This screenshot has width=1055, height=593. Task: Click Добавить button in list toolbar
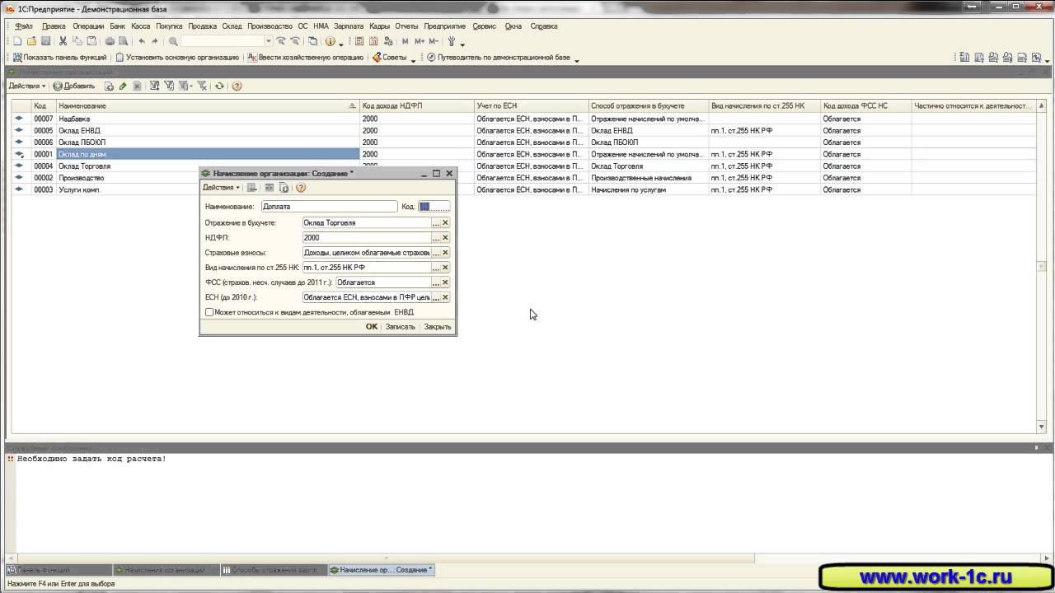click(x=74, y=86)
